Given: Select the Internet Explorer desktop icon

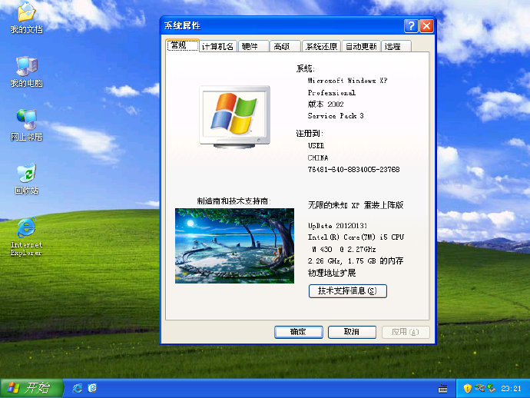Looking at the screenshot, I should point(26,237).
